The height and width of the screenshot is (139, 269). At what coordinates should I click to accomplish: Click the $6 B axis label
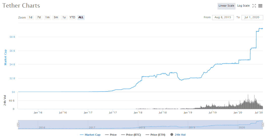pyautogui.click(x=12, y=51)
